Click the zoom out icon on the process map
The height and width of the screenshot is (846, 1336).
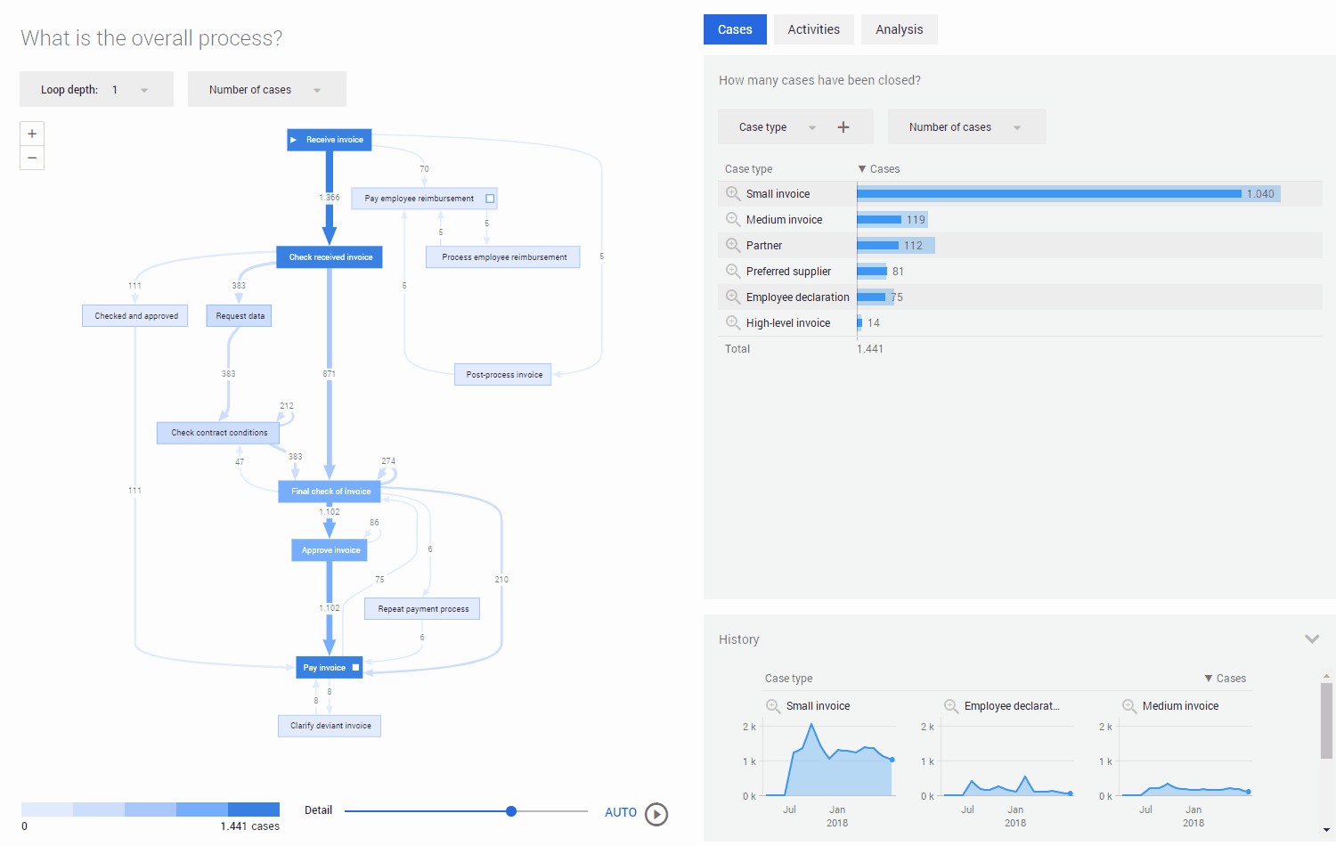tap(32, 158)
